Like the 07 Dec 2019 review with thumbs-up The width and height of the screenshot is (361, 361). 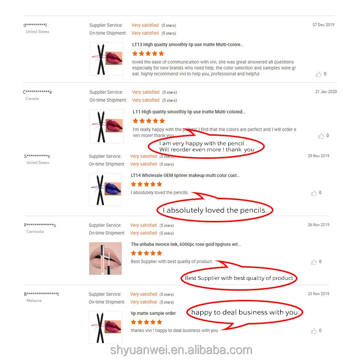pyautogui.click(x=319, y=74)
